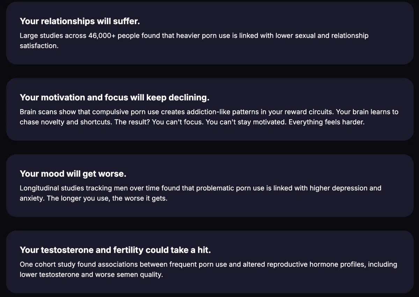Click the "Your testosterone and fertility could take a hit." heading
The width and height of the screenshot is (419, 297).
(x=115, y=250)
